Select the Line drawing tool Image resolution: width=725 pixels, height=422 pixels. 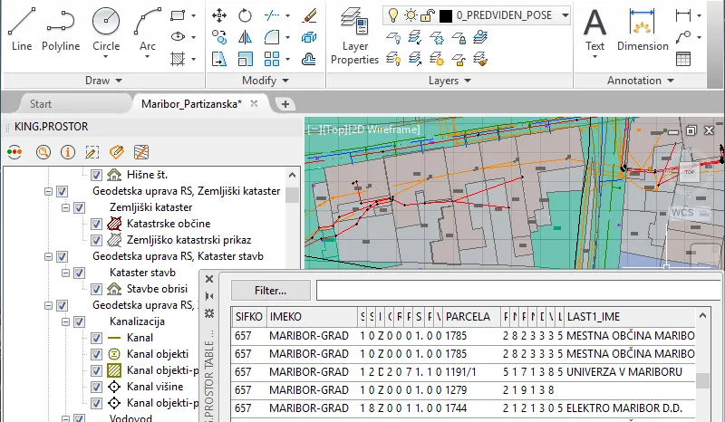coord(22,27)
